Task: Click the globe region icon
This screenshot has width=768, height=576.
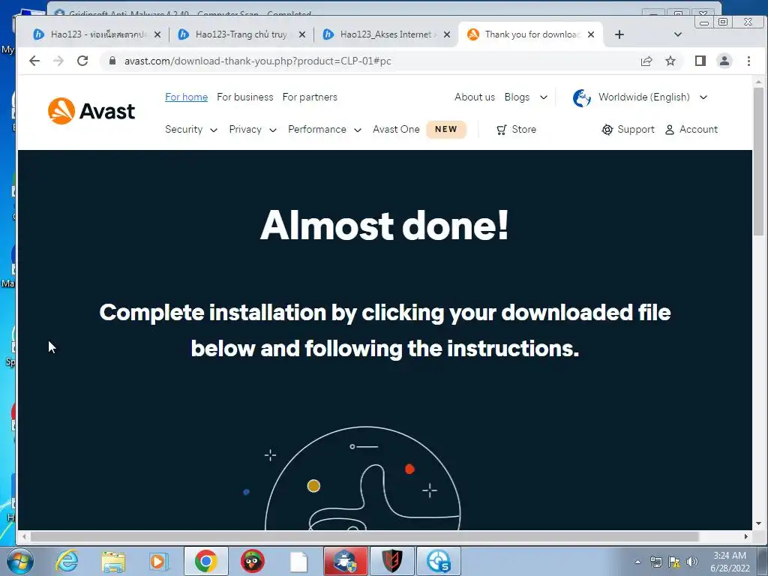Action: pos(581,97)
